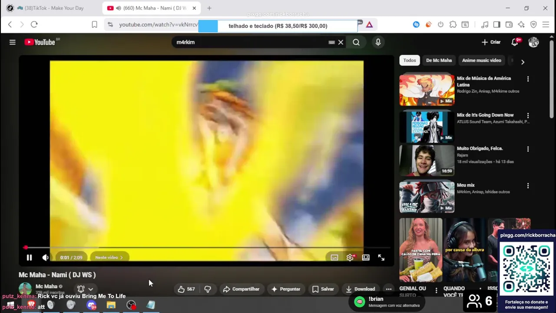Open the Meu mix thumbnail
The height and width of the screenshot is (313, 556).
coord(427,197)
